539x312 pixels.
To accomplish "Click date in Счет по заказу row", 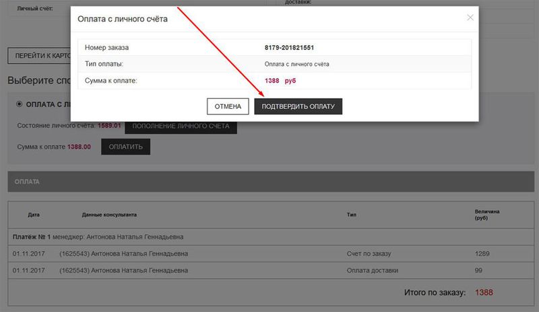I will tap(28, 253).
